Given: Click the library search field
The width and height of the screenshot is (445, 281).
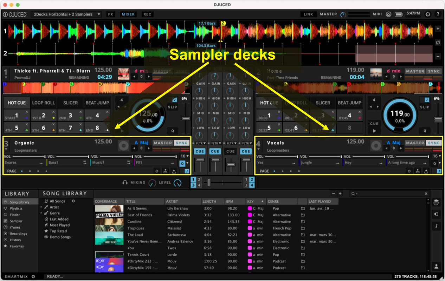Looking at the screenshot, I should coord(389,194).
